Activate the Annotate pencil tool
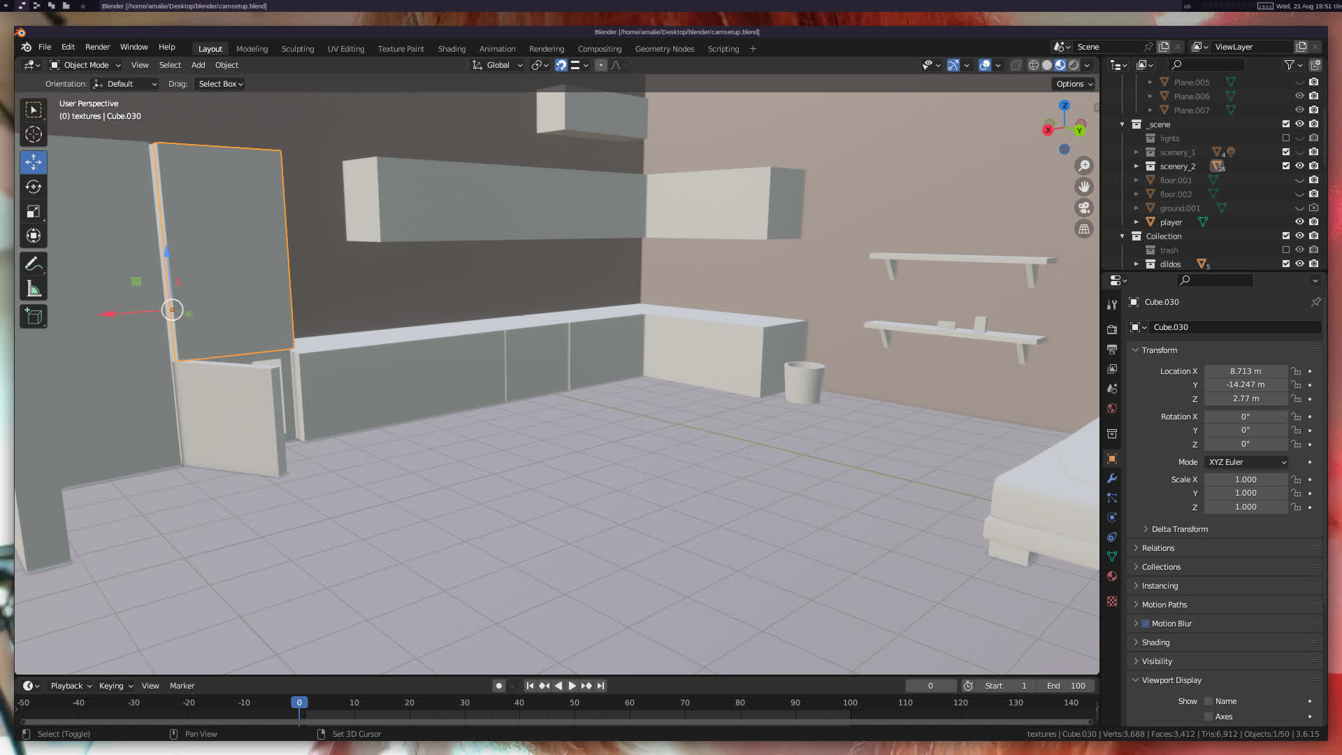The height and width of the screenshot is (755, 1342). (33, 264)
